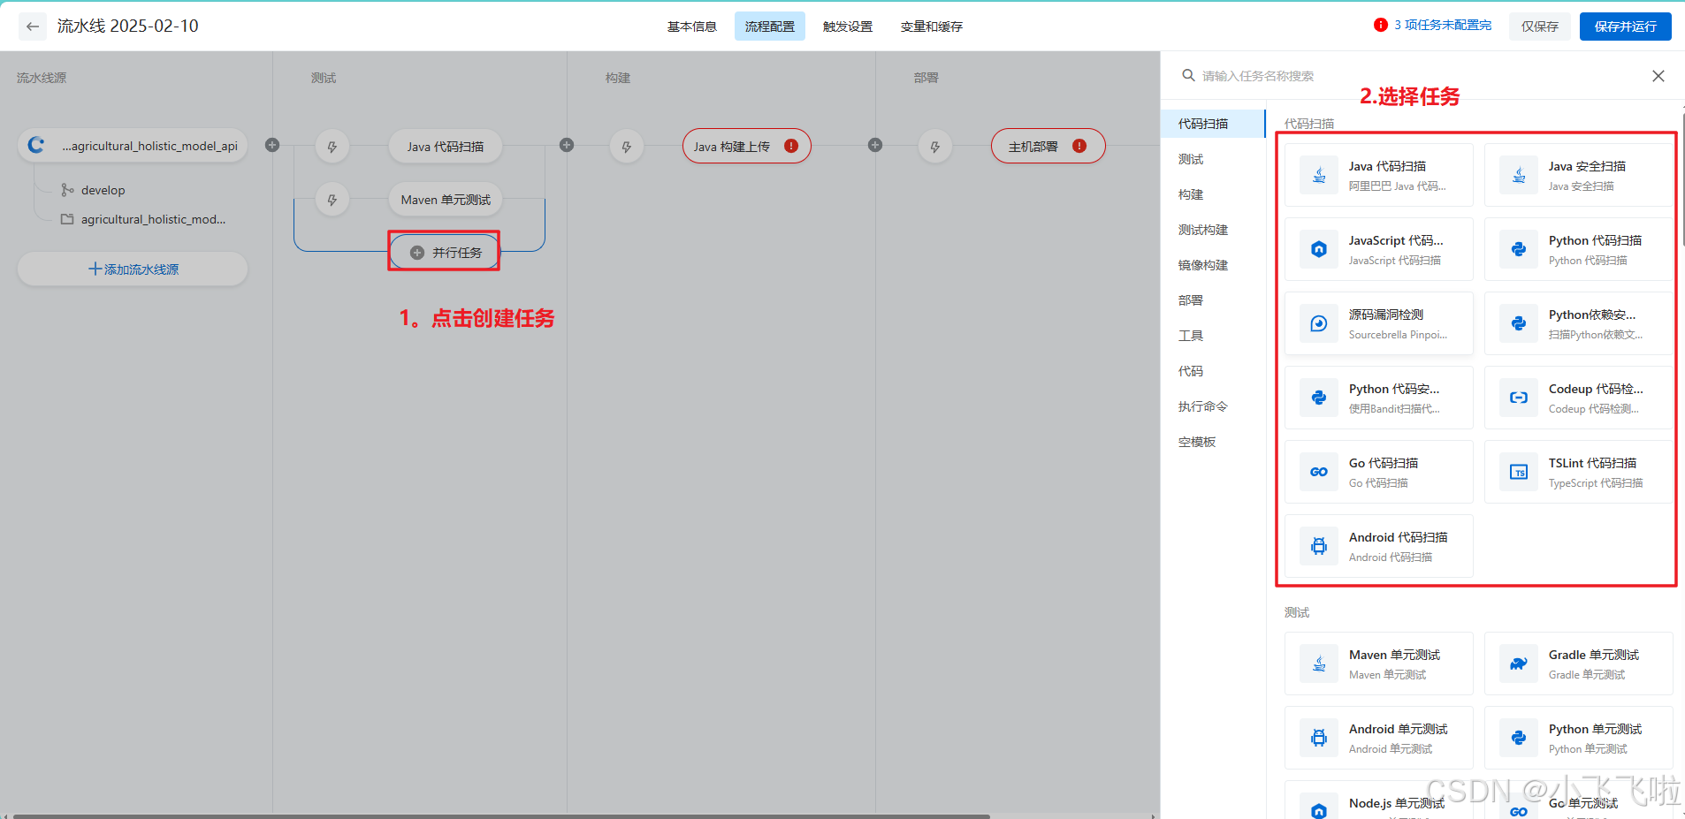
Task: Click the magnifier search icon
Action: click(1189, 75)
